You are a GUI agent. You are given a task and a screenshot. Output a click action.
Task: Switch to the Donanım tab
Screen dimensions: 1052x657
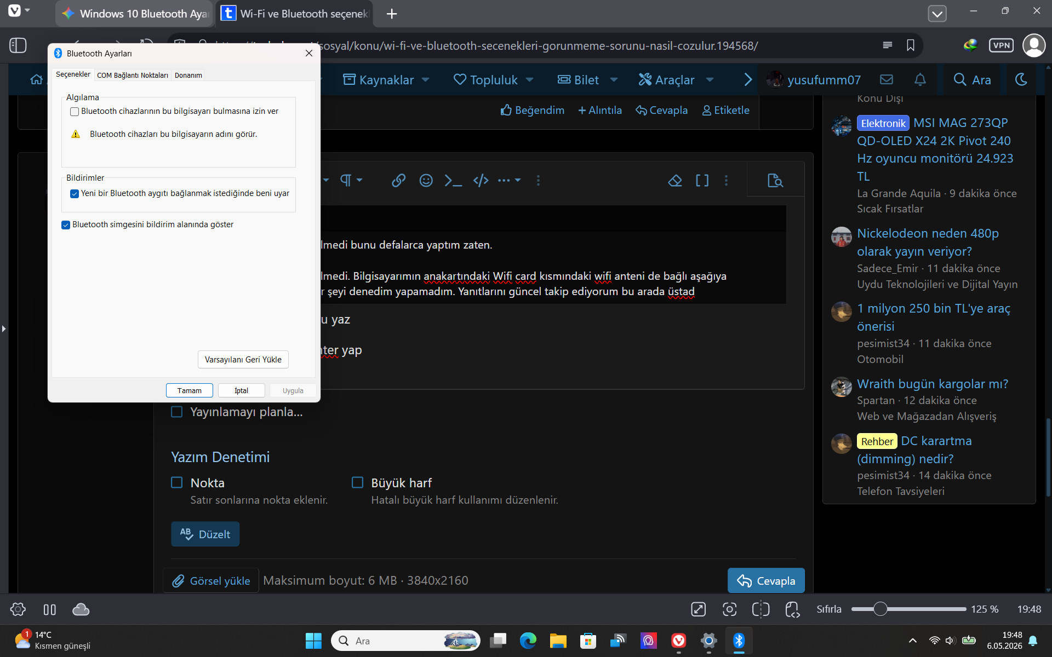coord(188,75)
